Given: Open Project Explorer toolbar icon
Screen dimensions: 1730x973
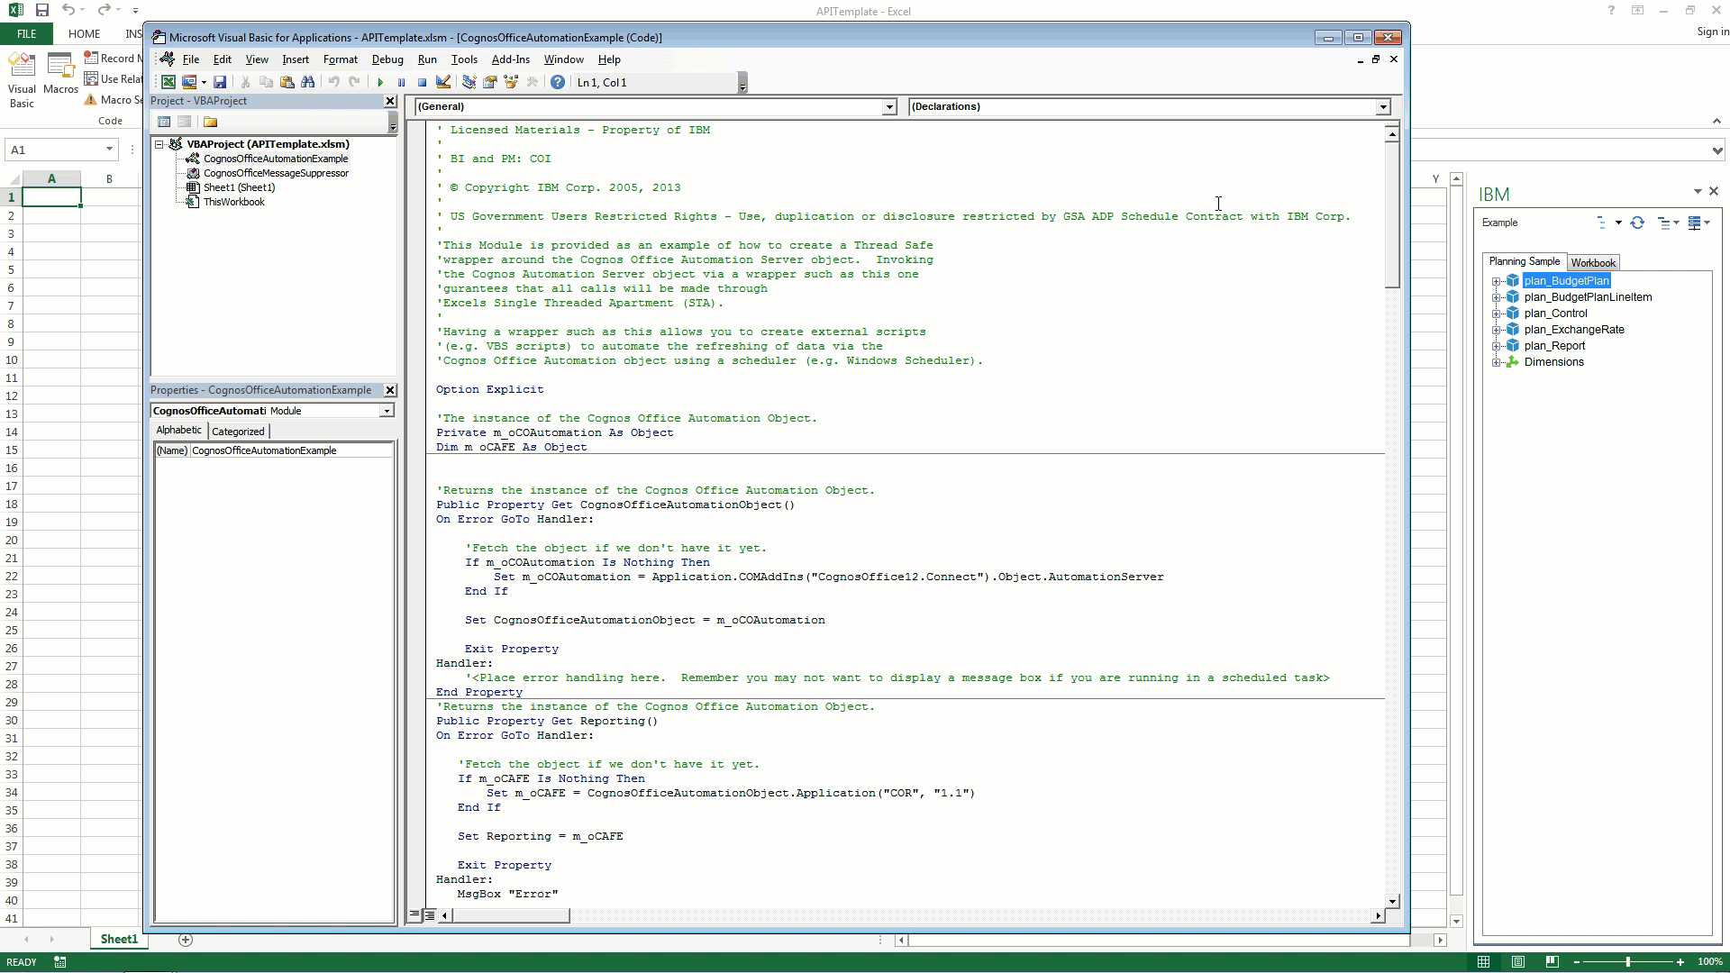Looking at the screenshot, I should tap(469, 82).
